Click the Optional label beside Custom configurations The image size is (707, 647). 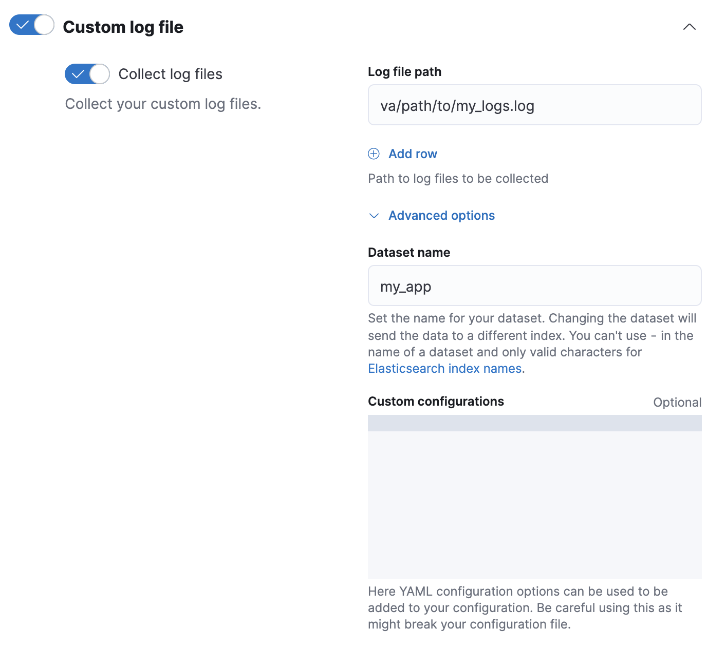677,402
